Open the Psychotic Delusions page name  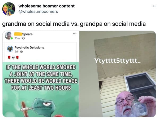click(x=29, y=47)
